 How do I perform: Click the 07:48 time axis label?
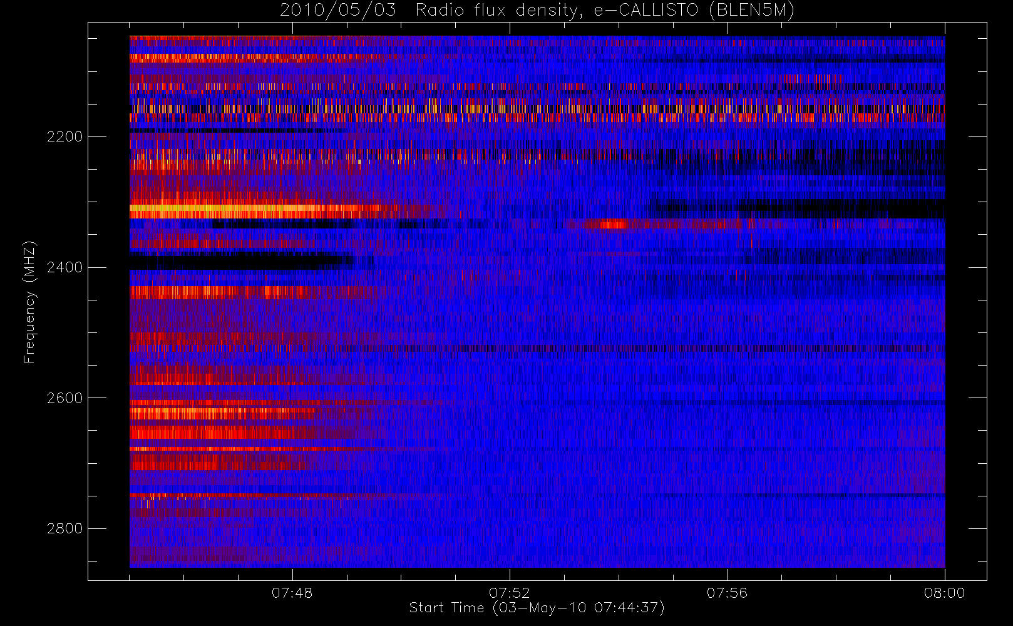292,593
